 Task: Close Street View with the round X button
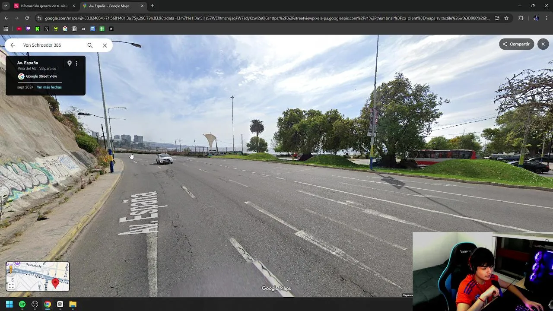[x=543, y=44]
